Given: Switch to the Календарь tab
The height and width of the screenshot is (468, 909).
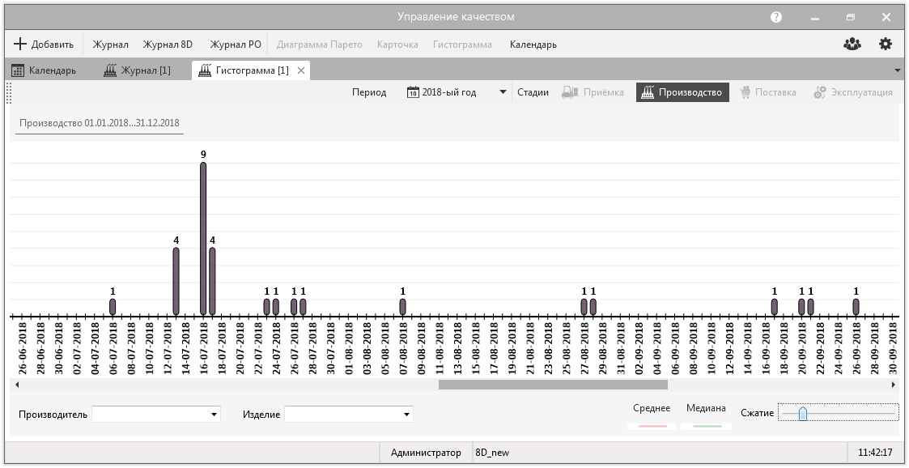Looking at the screenshot, I should click(x=45, y=70).
